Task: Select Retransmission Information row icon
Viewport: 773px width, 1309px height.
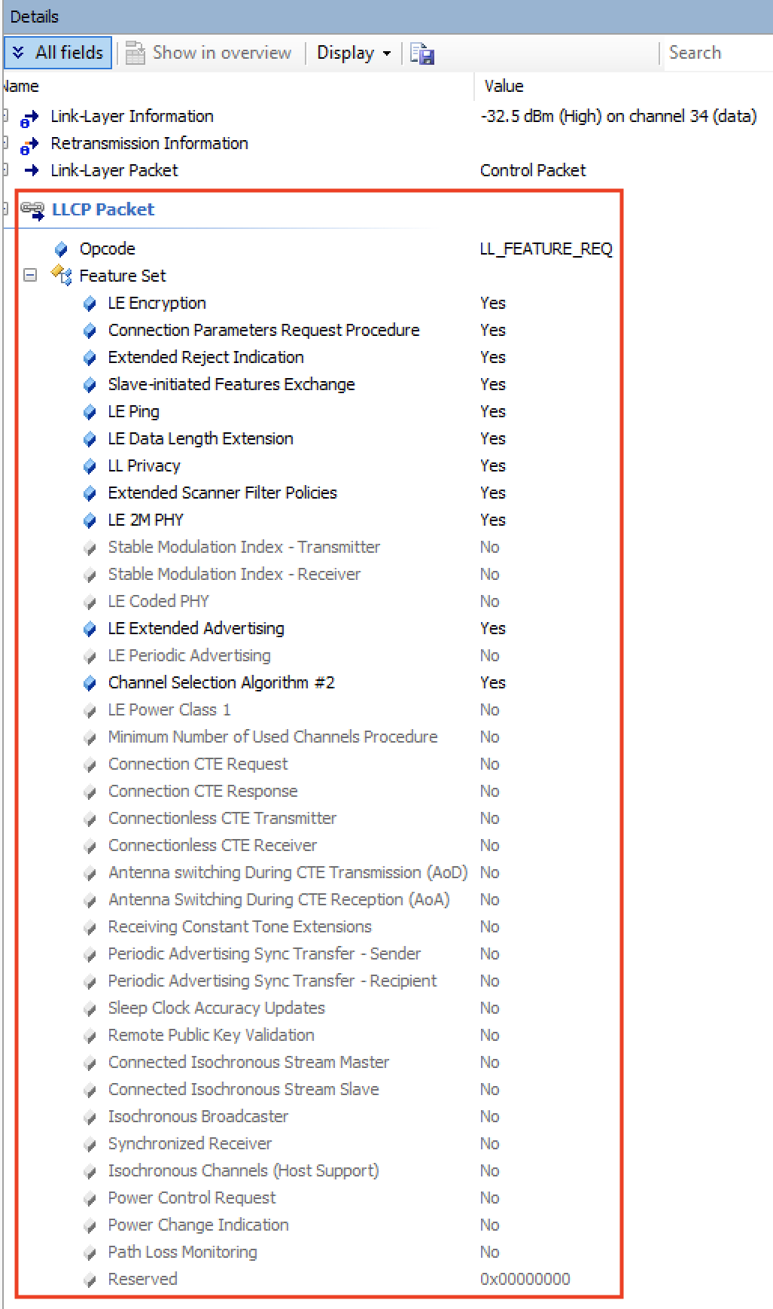Action: [29, 145]
